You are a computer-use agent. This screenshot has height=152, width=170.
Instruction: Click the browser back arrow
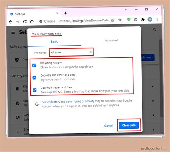[11, 22]
